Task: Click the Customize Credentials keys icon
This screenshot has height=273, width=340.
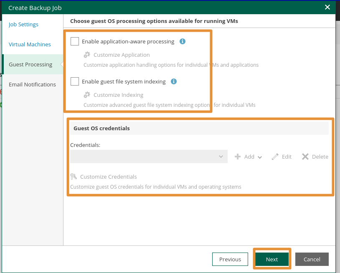Action: coord(75,177)
